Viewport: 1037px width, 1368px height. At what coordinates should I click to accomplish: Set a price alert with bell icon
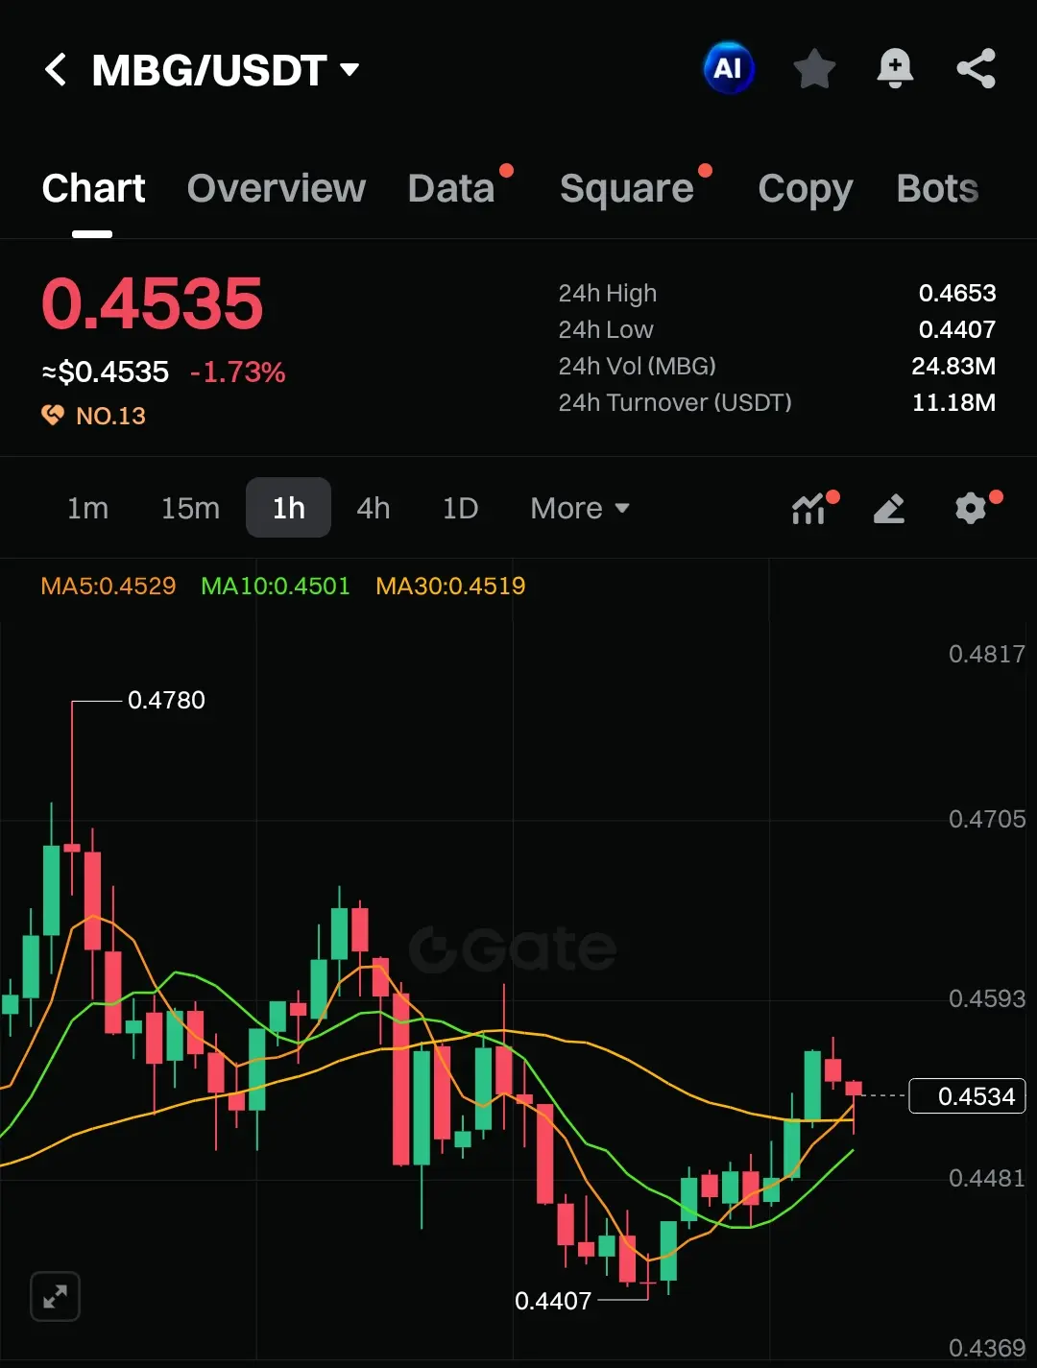pyautogui.click(x=895, y=69)
